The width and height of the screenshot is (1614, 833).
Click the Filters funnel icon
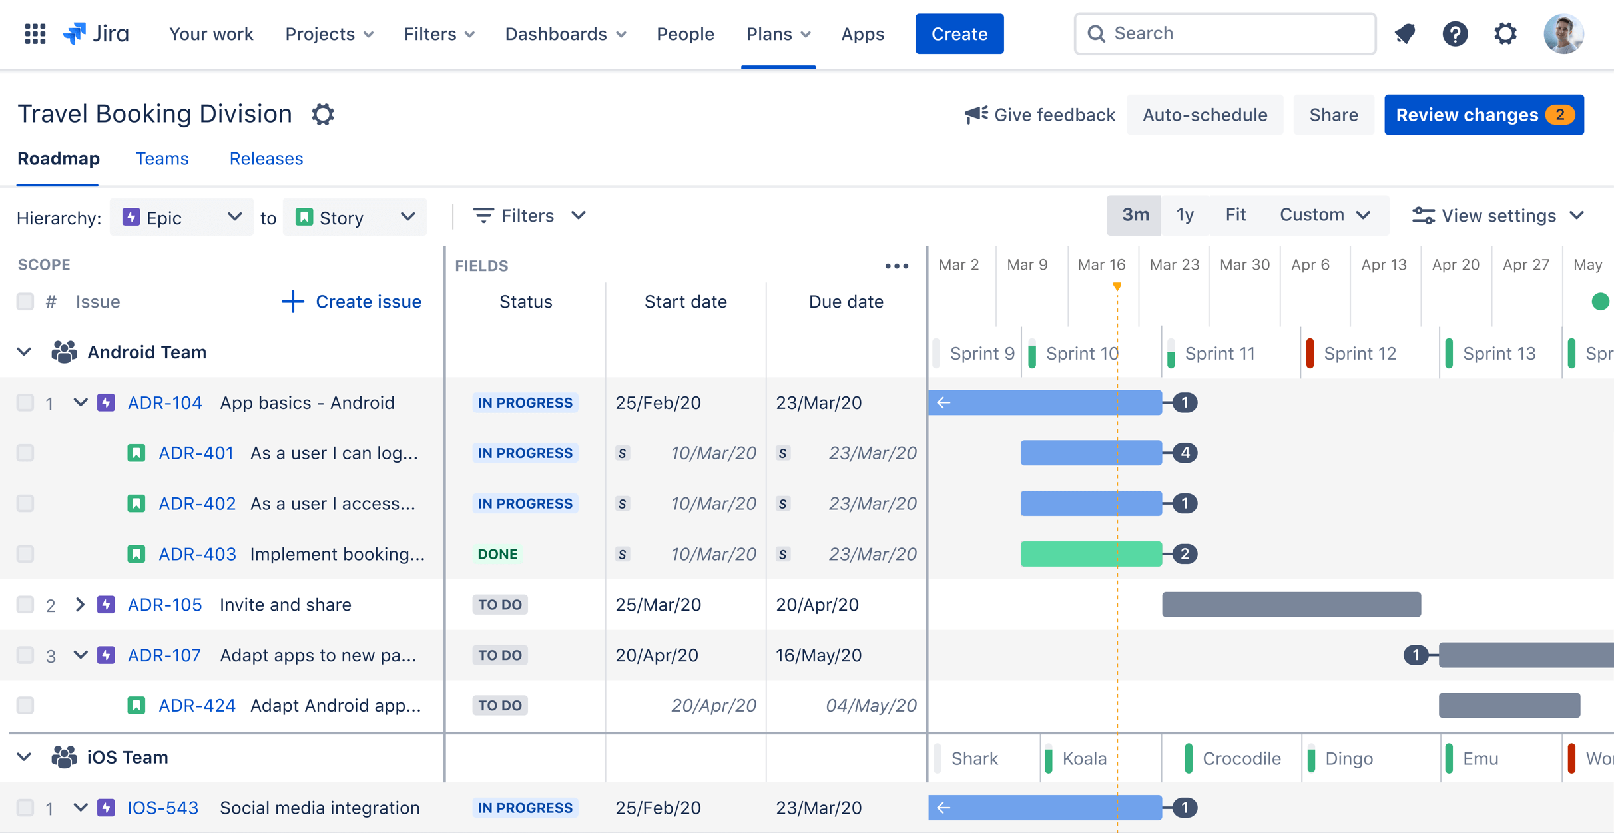click(x=482, y=217)
